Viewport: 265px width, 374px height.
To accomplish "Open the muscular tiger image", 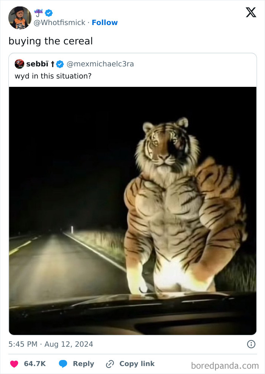I will point(132,211).
